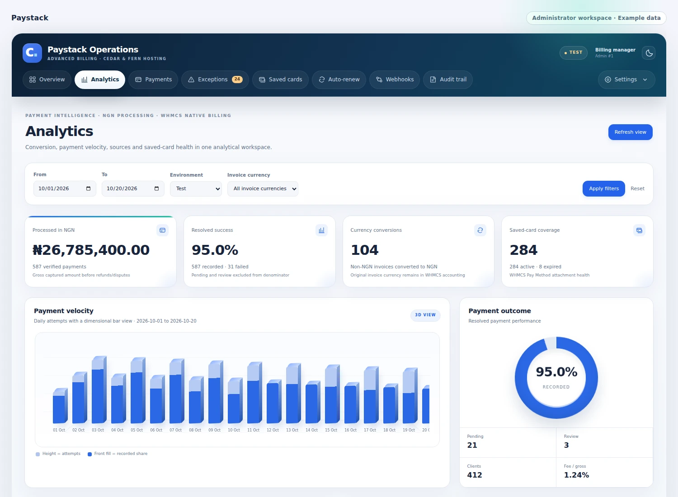Screen dimensions: 678x497
Task: Click the Review count 3
Action: point(566,445)
